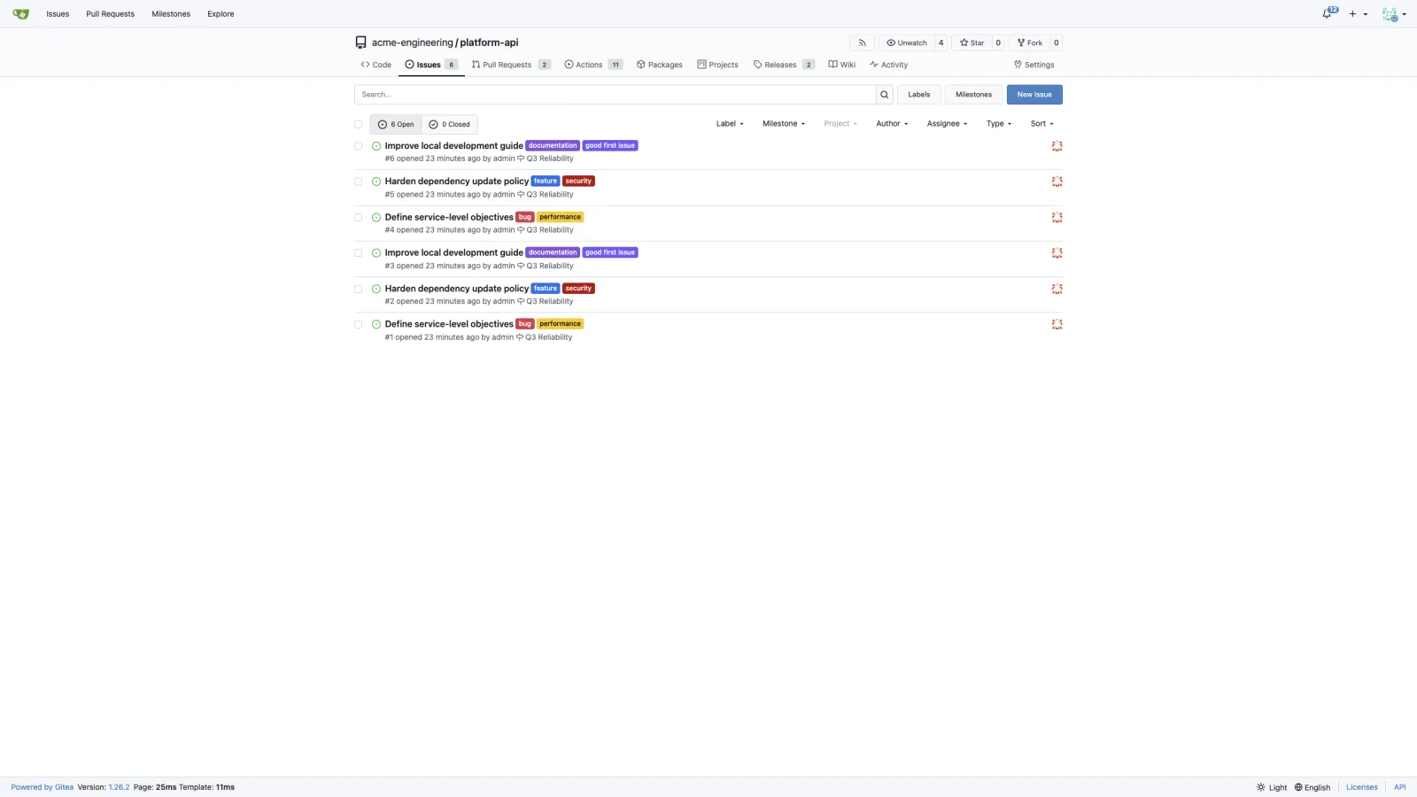
Task: Click the Unwatch eye button
Action: pyautogui.click(x=907, y=43)
